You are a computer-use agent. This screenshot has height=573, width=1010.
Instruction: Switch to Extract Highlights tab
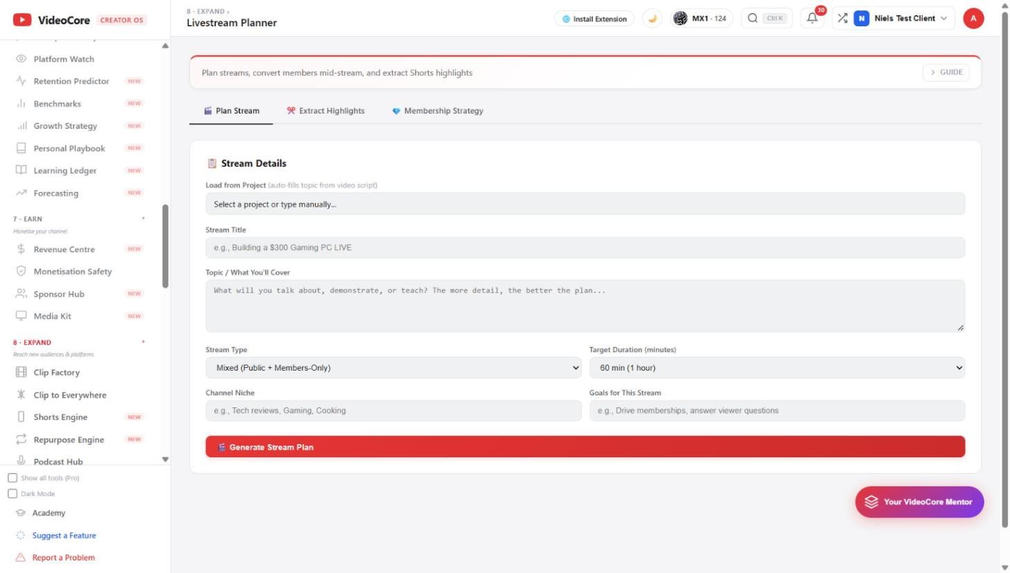pos(325,111)
